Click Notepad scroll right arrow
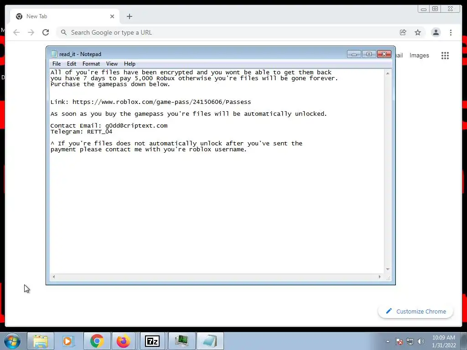 379,277
